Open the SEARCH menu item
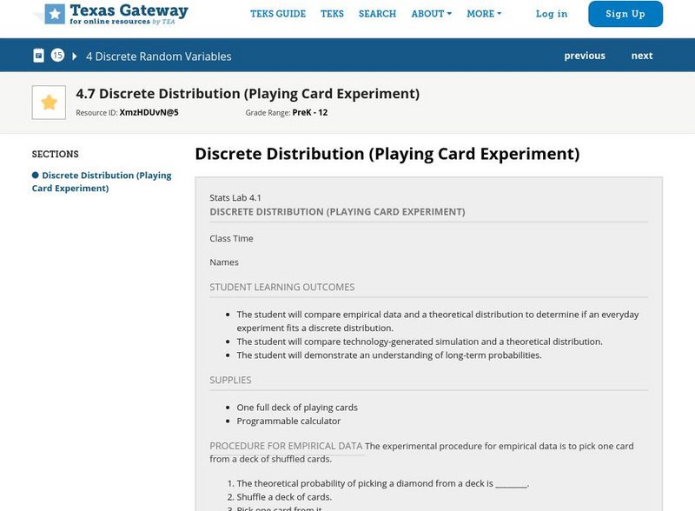The image size is (695, 511). point(377,14)
